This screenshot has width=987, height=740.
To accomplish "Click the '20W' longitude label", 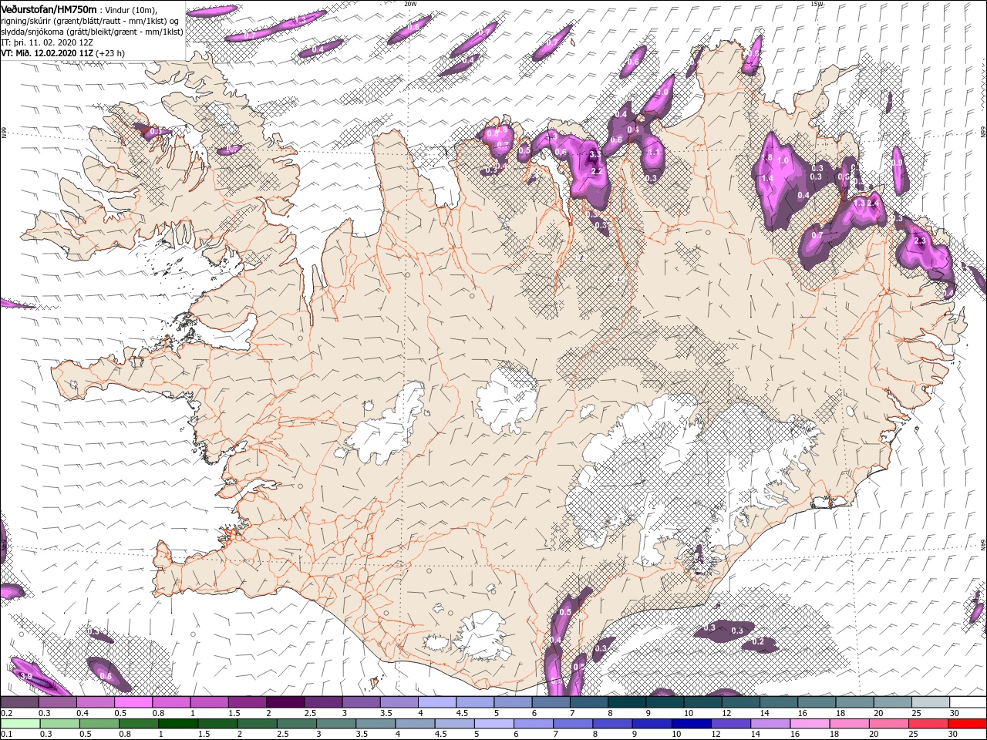I will click(410, 4).
